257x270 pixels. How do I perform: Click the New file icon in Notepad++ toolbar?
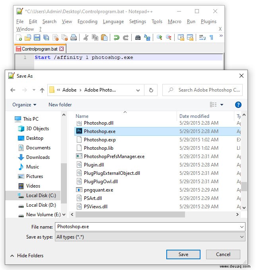(19, 37)
